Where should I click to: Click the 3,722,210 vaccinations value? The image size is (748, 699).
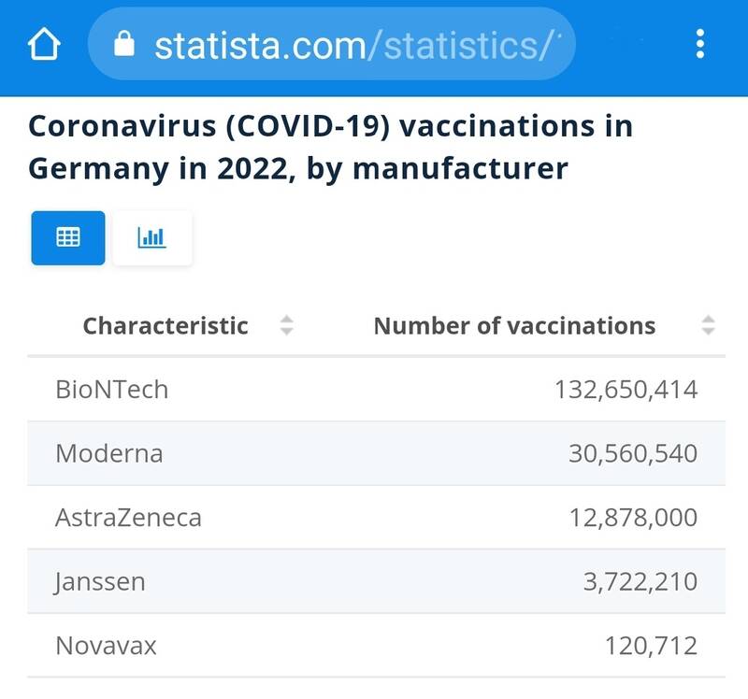click(640, 581)
